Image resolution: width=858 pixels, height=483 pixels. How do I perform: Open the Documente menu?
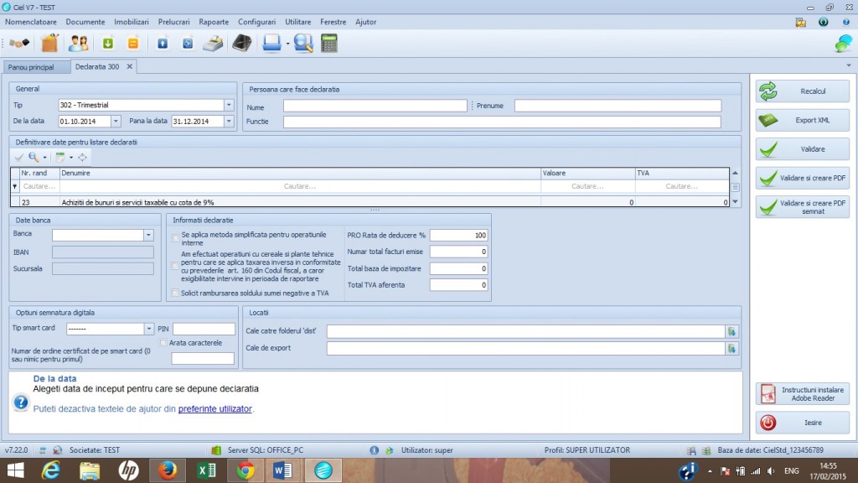(x=85, y=22)
